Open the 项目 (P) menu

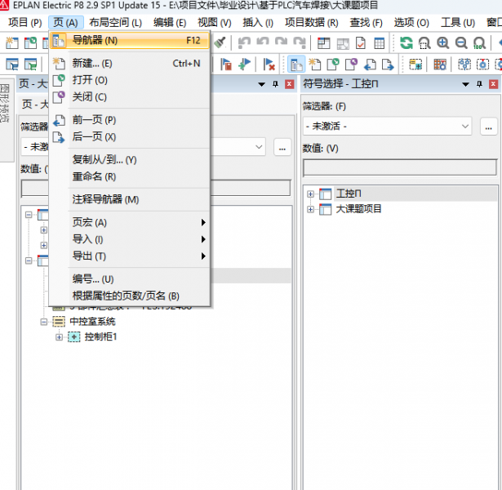click(25, 22)
